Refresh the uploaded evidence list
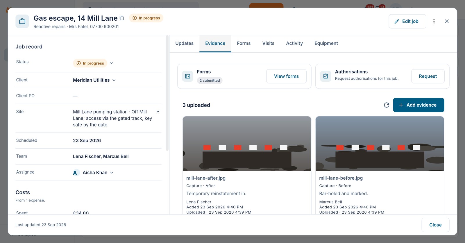Image resolution: width=465 pixels, height=243 pixels. click(387, 105)
